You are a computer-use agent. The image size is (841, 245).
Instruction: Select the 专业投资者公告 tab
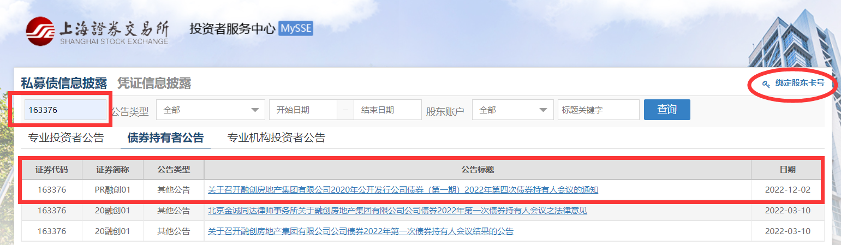(x=65, y=138)
